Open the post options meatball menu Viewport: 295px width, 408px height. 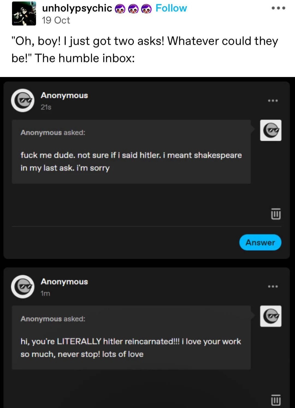click(x=278, y=8)
